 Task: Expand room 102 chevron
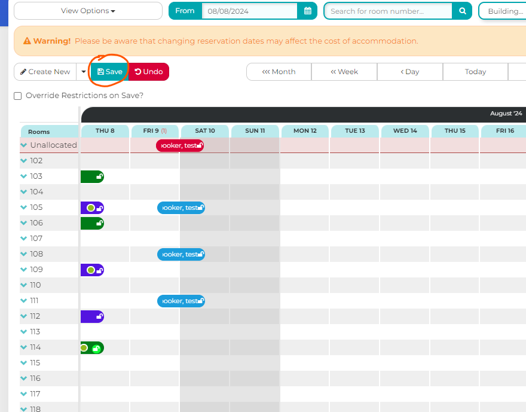[23, 160]
